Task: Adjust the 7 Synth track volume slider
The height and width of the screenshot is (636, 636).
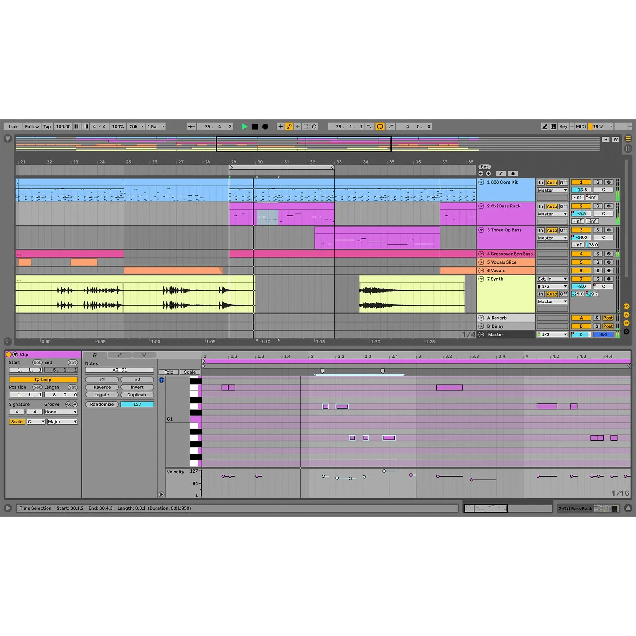Action: (581, 287)
